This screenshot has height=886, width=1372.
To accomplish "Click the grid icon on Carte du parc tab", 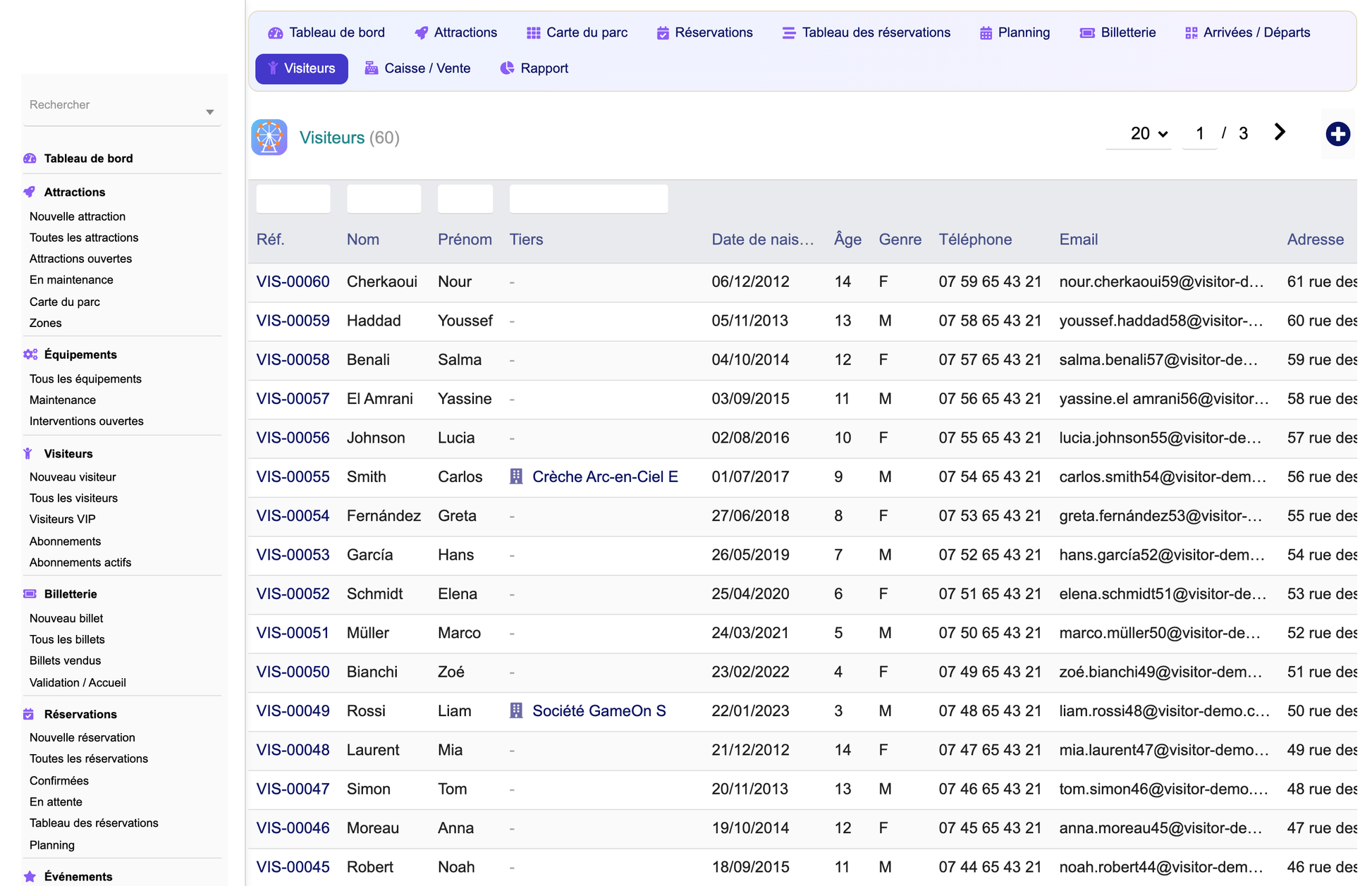I will (533, 32).
